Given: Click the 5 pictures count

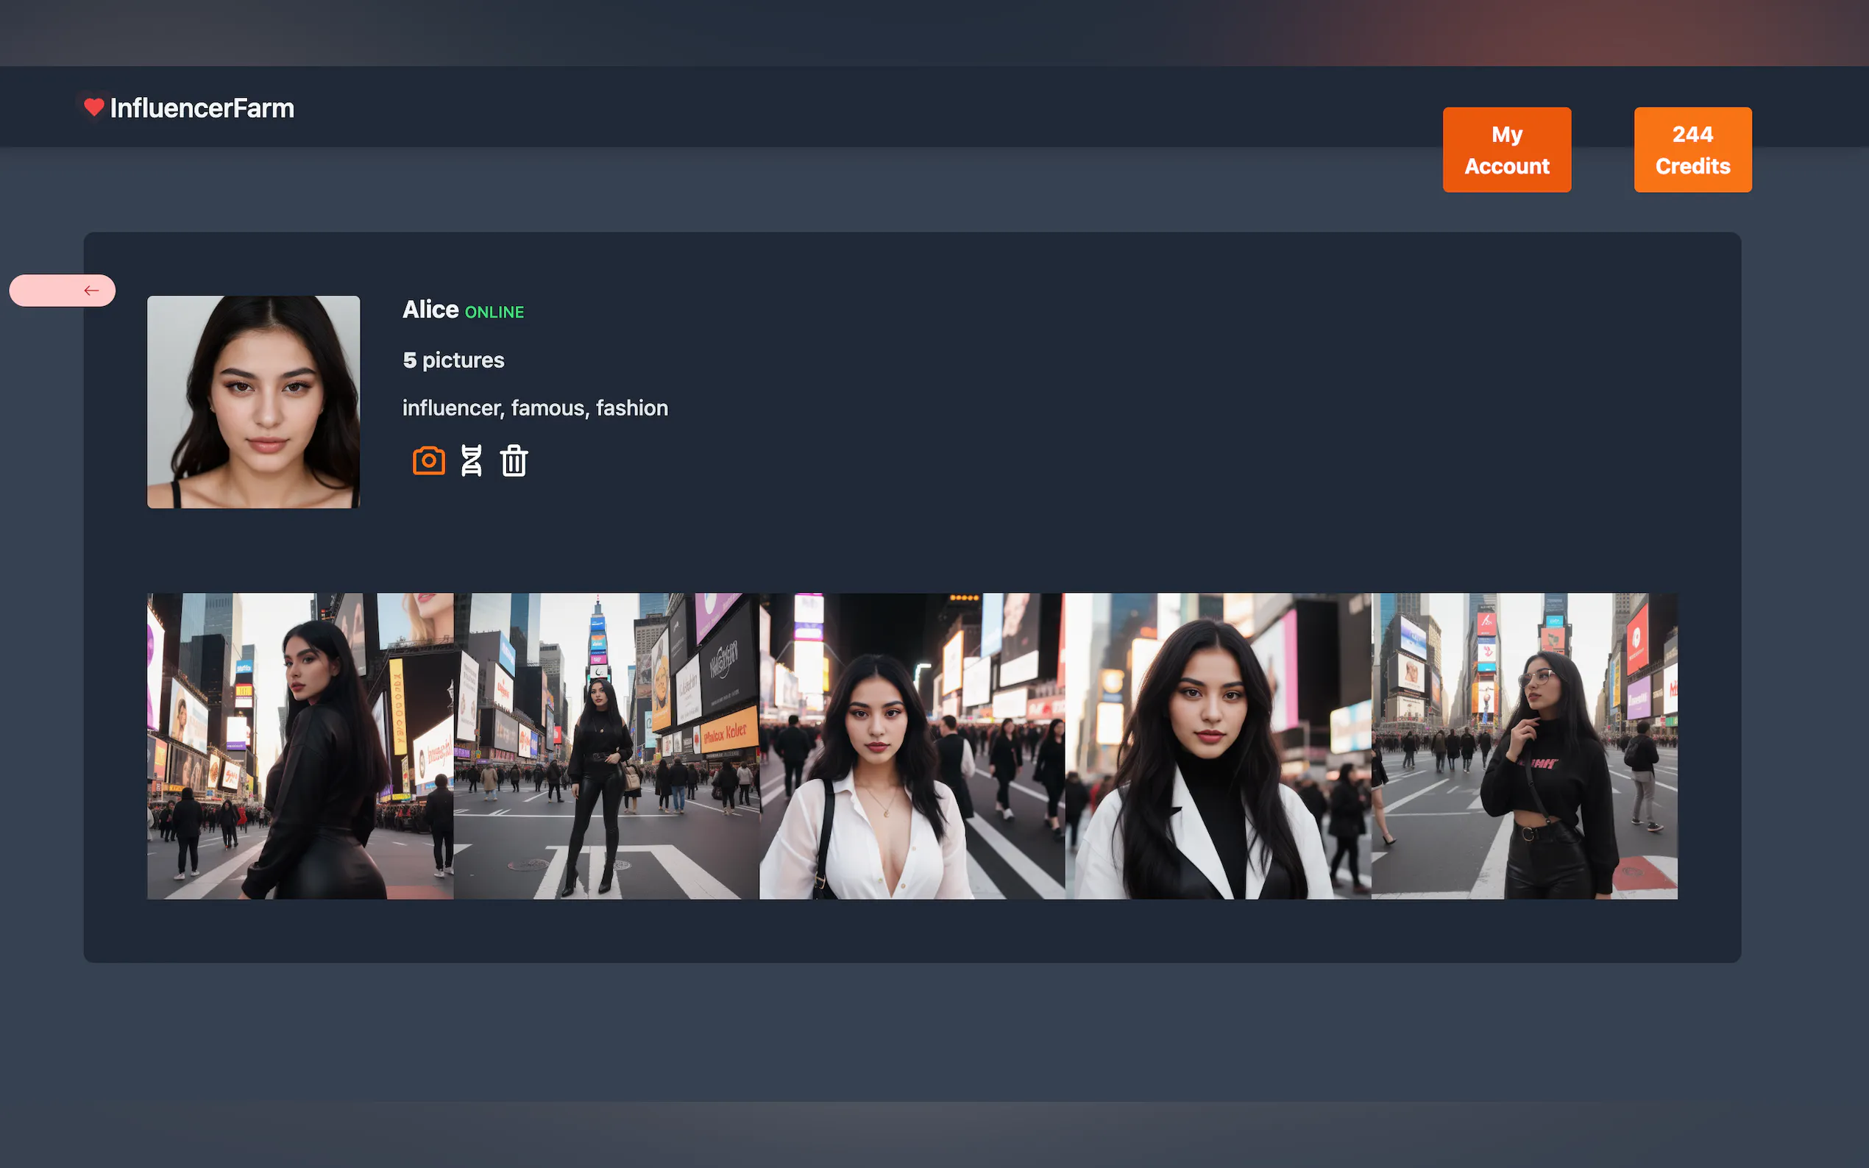Looking at the screenshot, I should coord(453,360).
